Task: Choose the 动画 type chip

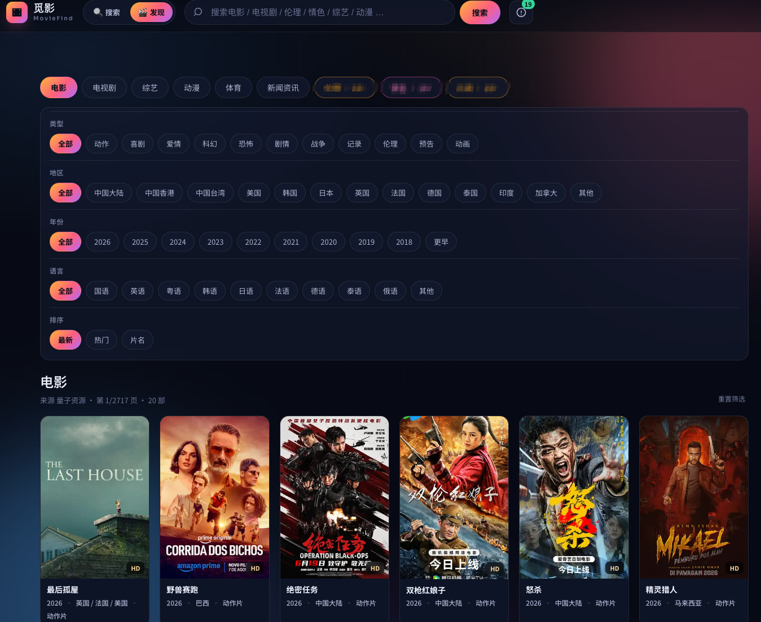Action: [463, 144]
